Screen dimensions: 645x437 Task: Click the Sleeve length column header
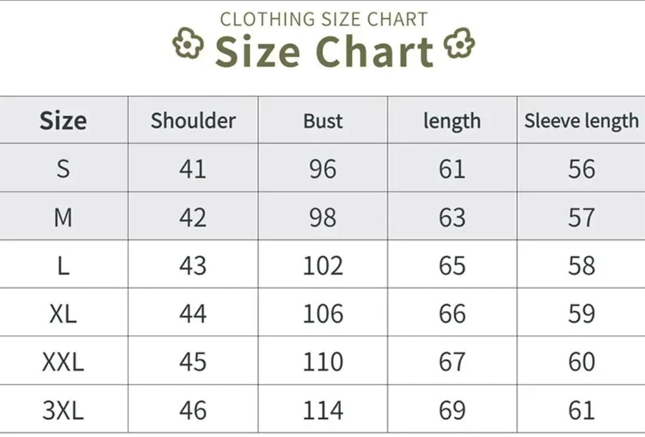pyautogui.click(x=581, y=121)
